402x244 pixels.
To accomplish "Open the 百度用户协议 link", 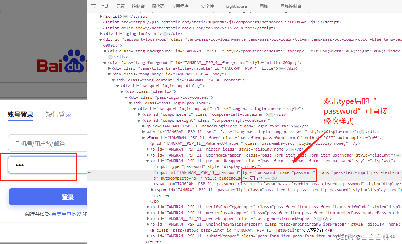I will pos(66,214).
